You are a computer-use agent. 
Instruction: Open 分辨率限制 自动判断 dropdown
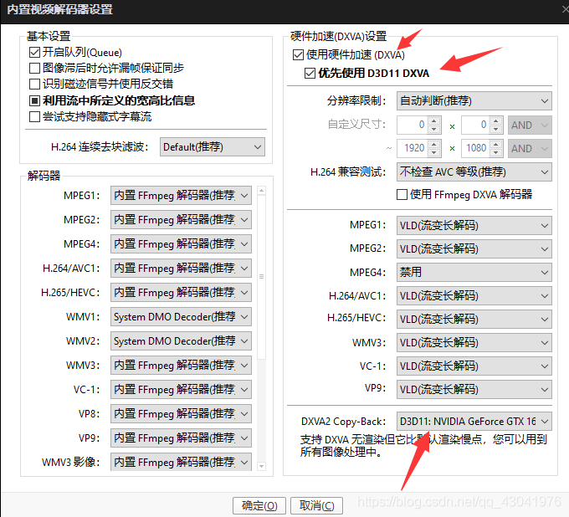(474, 101)
